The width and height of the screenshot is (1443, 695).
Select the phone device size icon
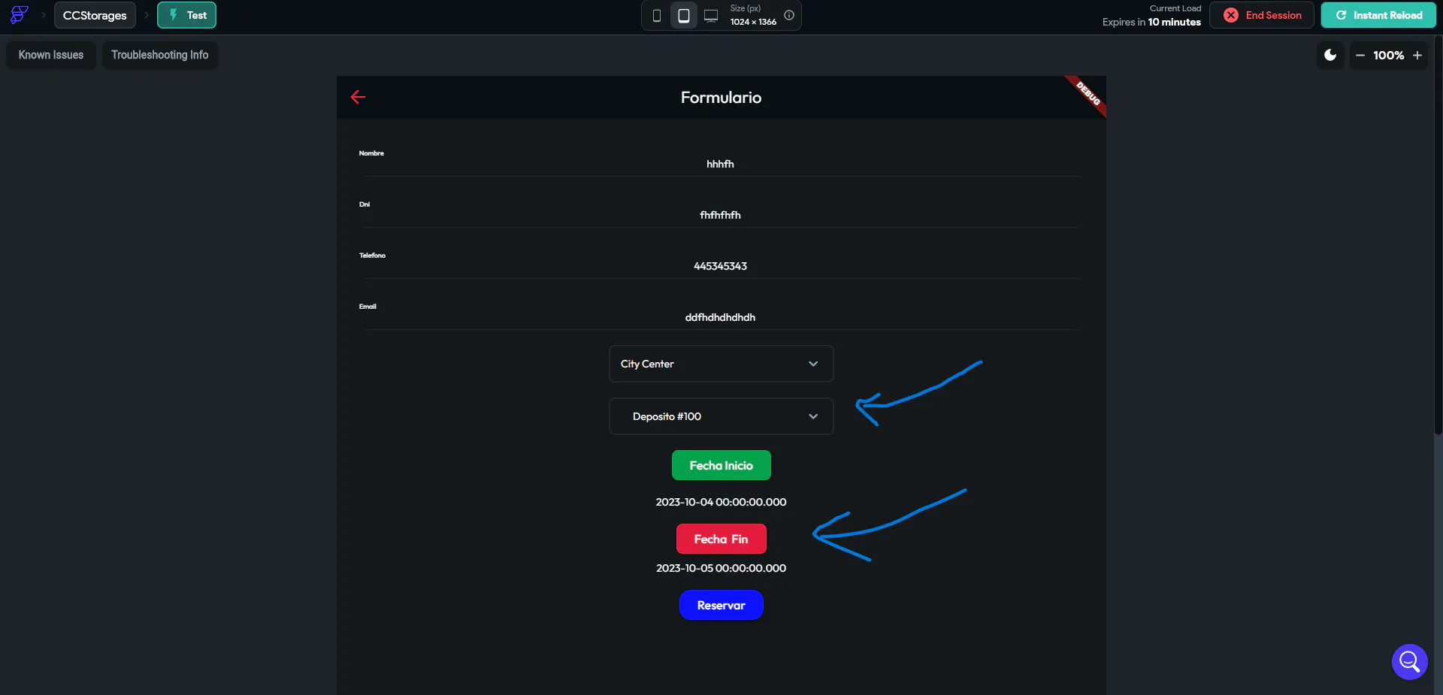click(657, 16)
